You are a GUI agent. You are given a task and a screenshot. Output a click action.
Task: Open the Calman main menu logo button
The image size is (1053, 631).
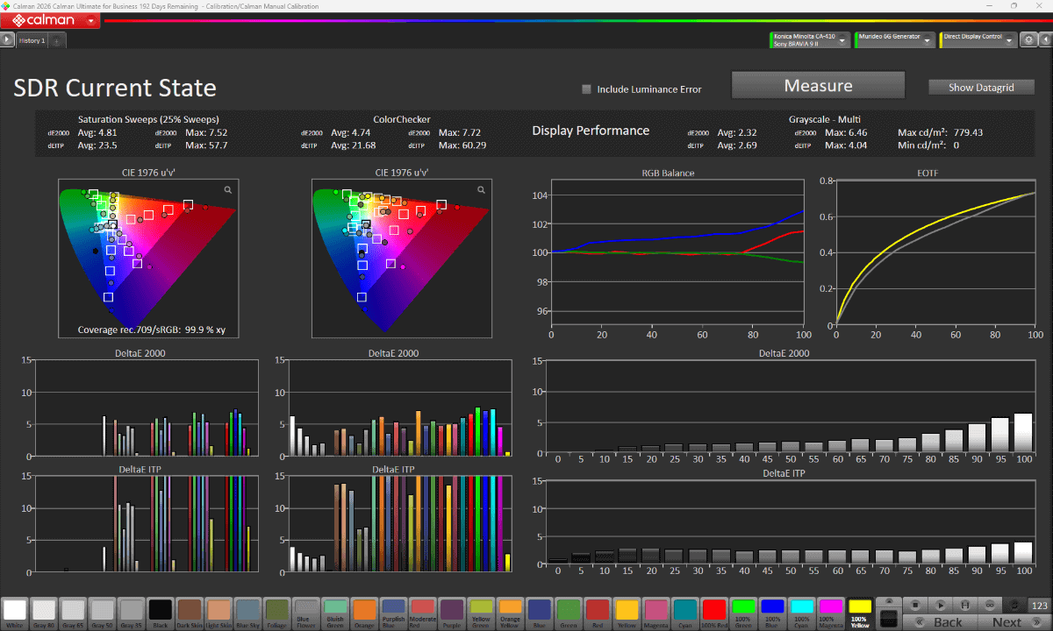click(49, 19)
